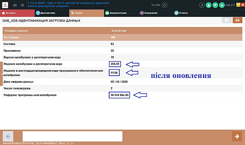The height and width of the screenshot is (145, 245).
Task: Go back with the left arrow button
Action: [8, 136]
